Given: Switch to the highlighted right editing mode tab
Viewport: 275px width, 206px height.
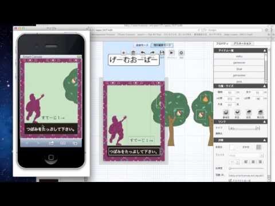Looking at the screenshot, I should 162,45.
